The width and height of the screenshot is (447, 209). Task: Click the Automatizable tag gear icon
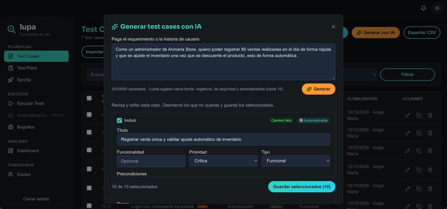(301, 120)
